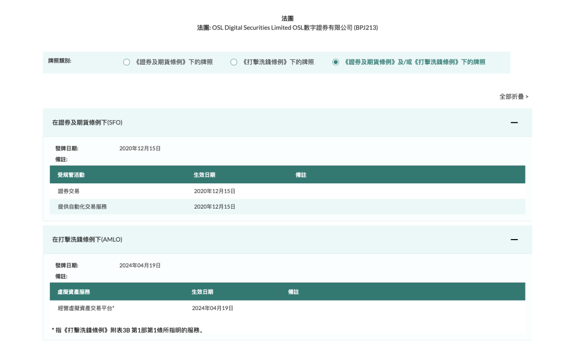Select the 《證券及期貨條例》下的牌照 radio button
Image resolution: width=568 pixels, height=351 pixels.
[x=126, y=62]
